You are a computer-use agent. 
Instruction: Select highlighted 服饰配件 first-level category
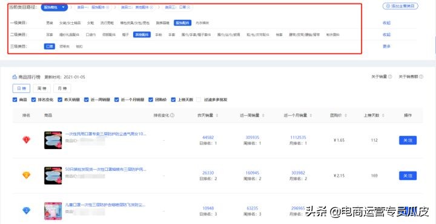pyautogui.click(x=183, y=23)
